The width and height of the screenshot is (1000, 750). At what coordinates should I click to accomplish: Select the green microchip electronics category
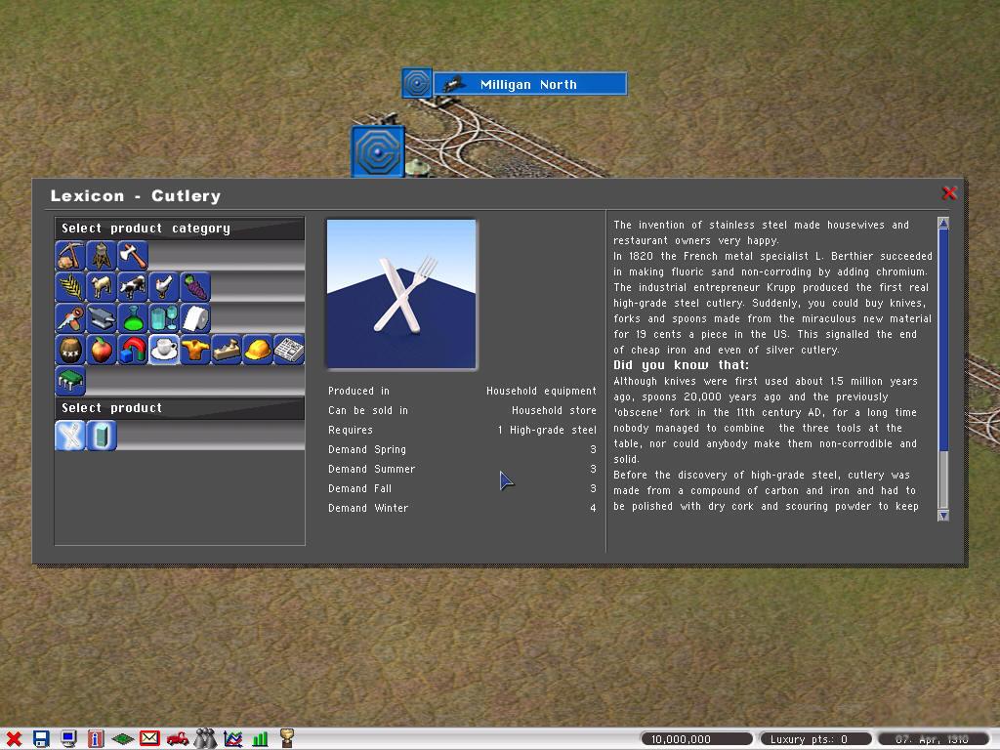70,381
